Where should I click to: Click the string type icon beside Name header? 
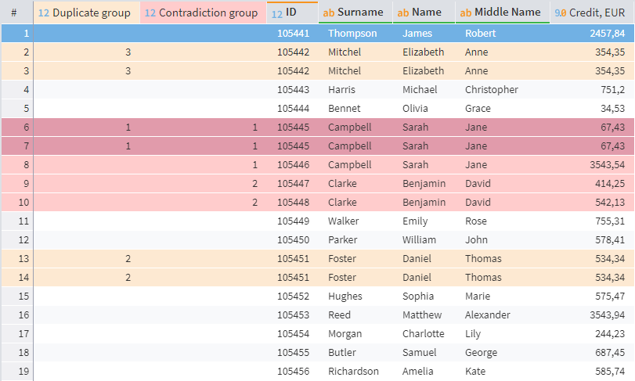[403, 13]
